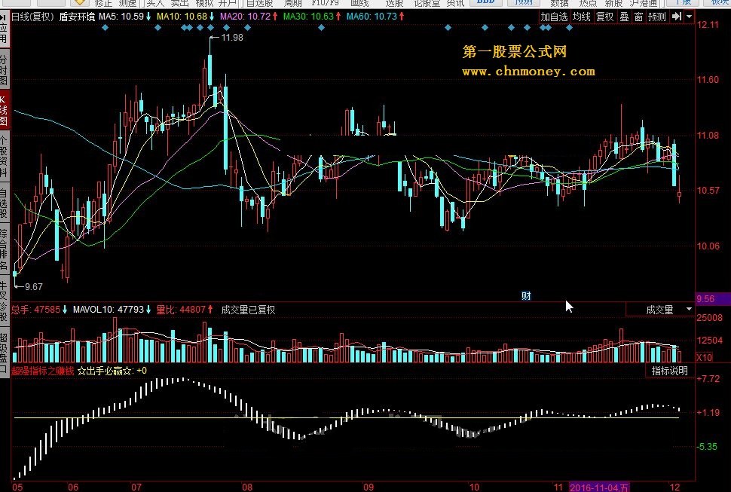This screenshot has height=492, width=731.
Task: Click the -5.35 indicator axis label
Action: point(707,447)
